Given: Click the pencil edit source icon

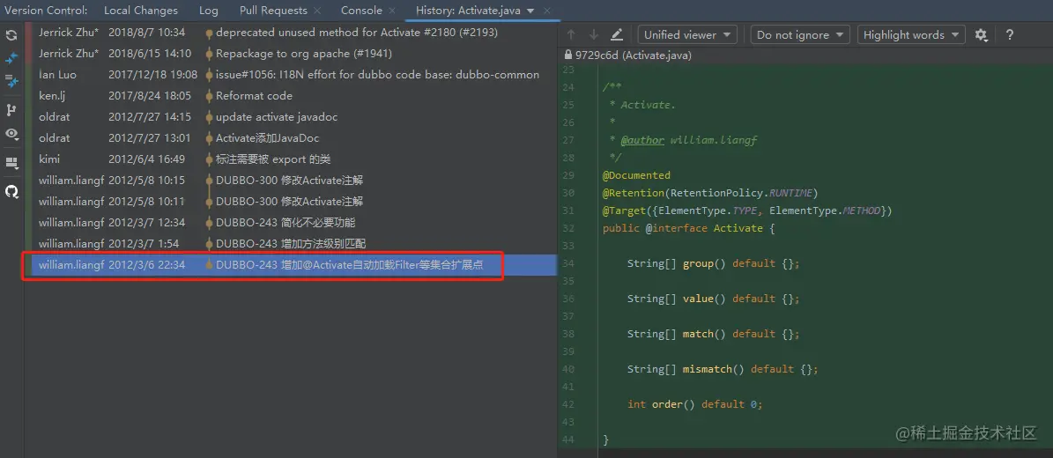Looking at the screenshot, I should click(x=617, y=35).
